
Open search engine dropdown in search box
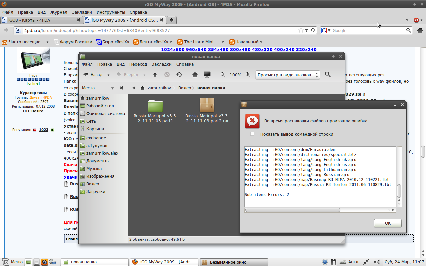point(326,30)
